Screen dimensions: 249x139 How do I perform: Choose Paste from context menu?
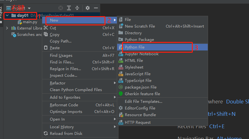[79, 48]
